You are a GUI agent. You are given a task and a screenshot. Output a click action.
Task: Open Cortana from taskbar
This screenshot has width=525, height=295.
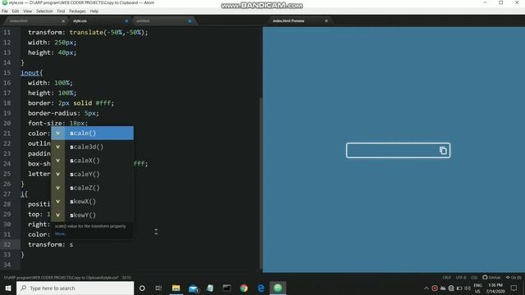click(142, 288)
